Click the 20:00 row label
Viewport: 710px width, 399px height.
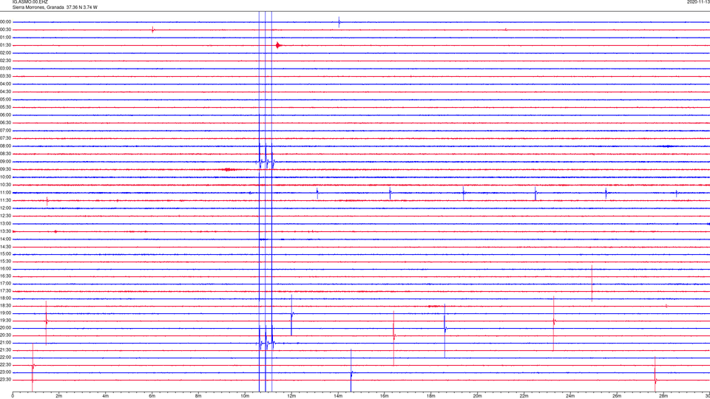pyautogui.click(x=6, y=328)
